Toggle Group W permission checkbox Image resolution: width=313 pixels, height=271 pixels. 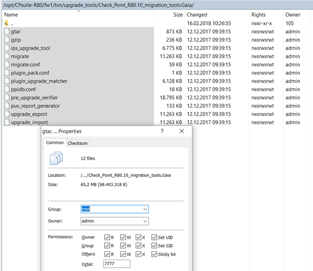tap(123, 246)
